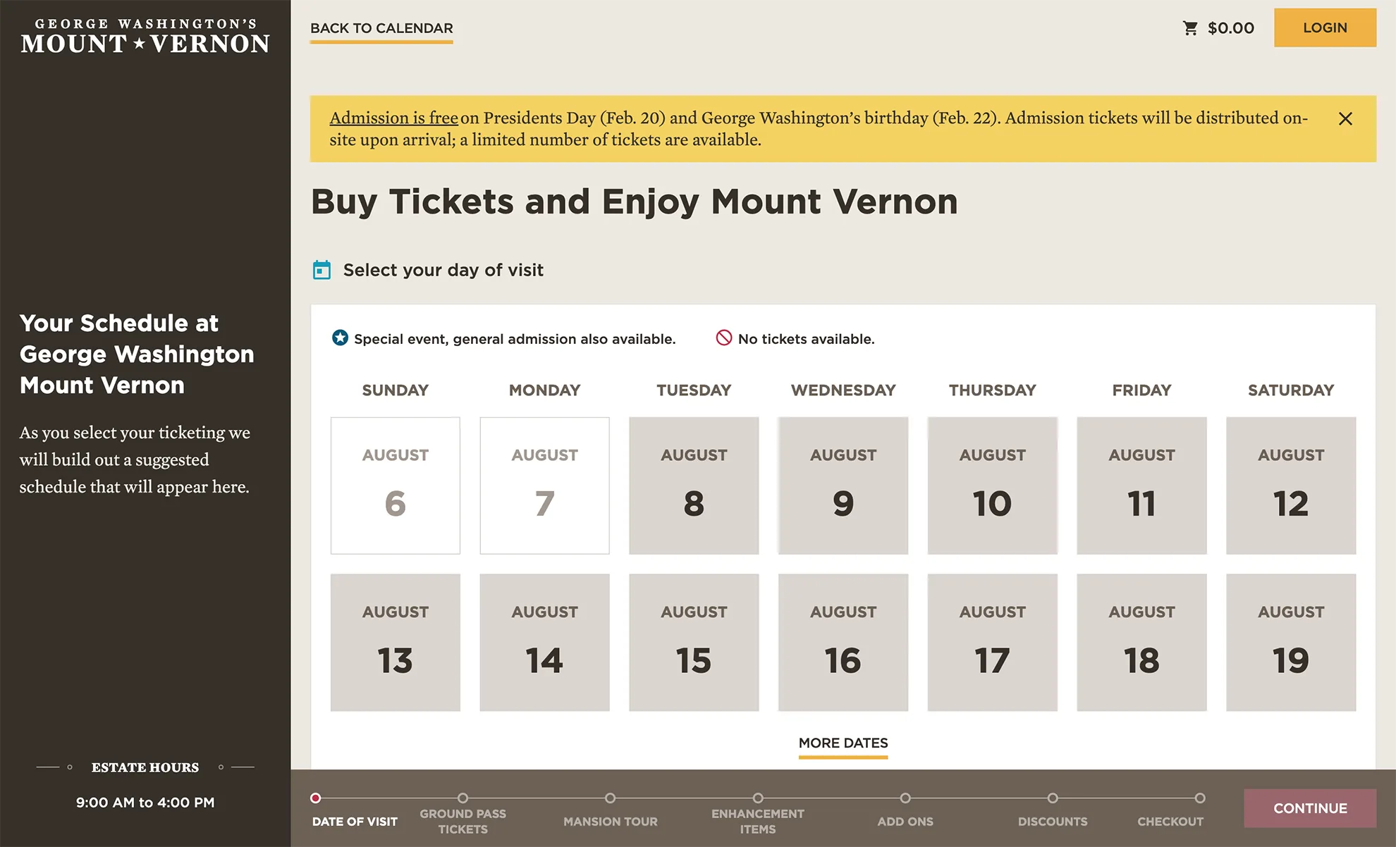1396x847 pixels.
Task: Click the special event legend text
Action: tap(515, 339)
